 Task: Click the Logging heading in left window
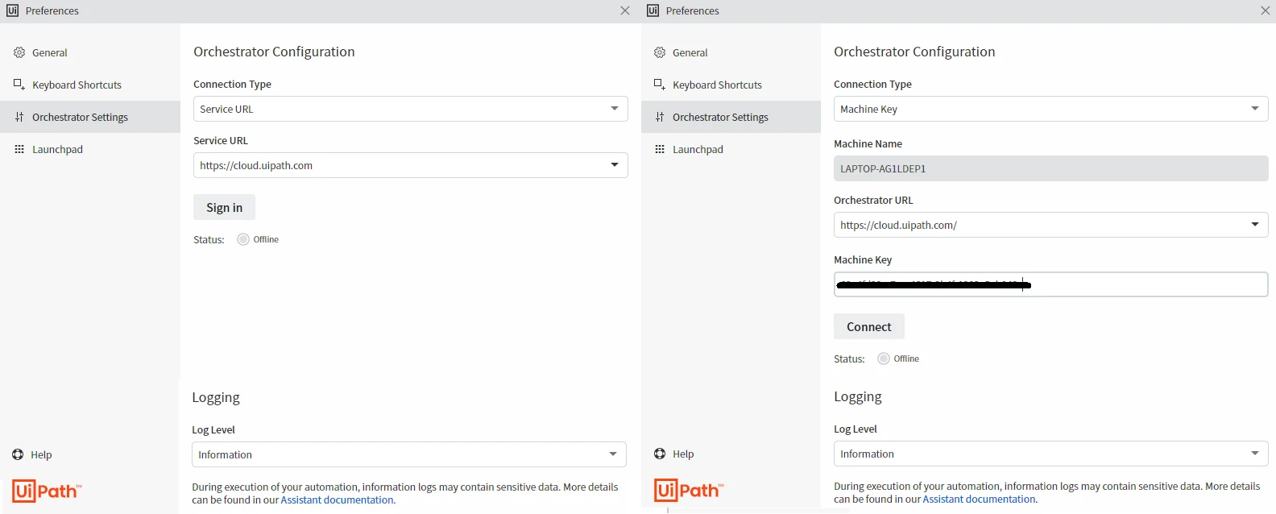tap(216, 397)
